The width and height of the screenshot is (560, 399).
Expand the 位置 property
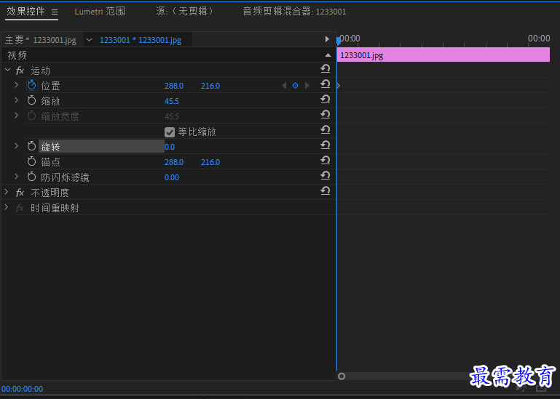tap(17, 85)
